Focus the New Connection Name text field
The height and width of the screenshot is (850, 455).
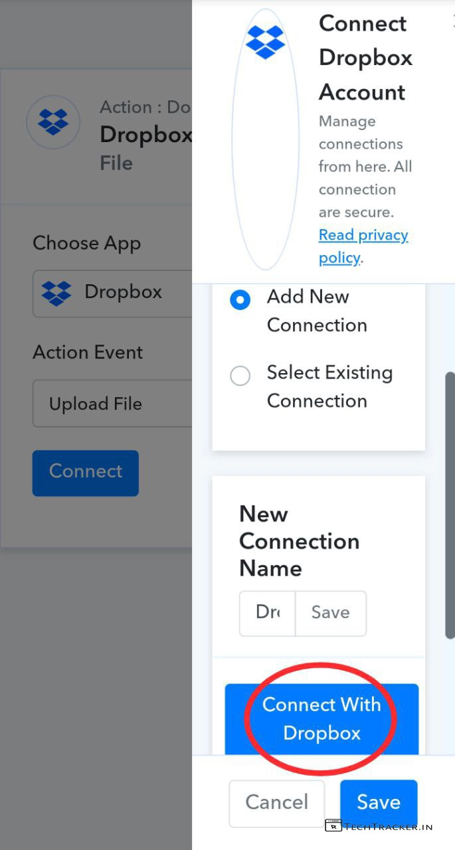coord(268,612)
